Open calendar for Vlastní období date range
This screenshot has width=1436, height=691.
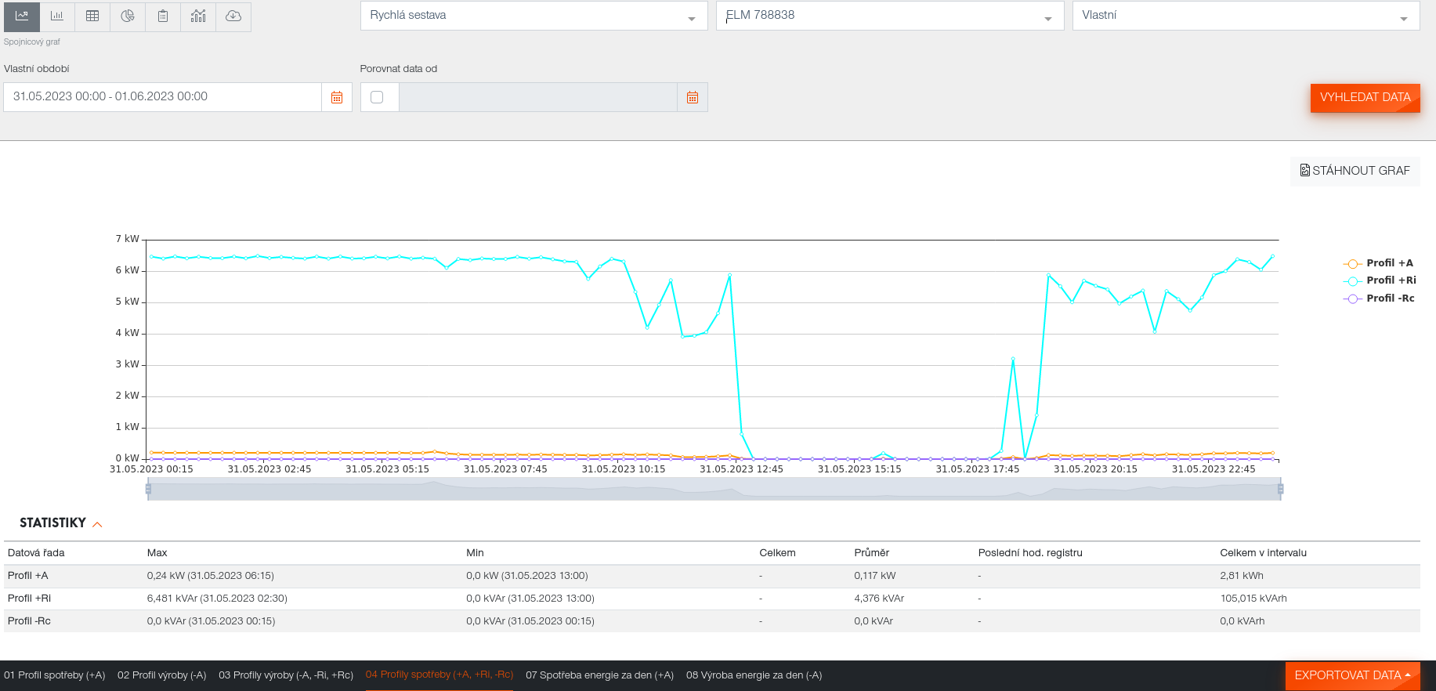tap(337, 97)
